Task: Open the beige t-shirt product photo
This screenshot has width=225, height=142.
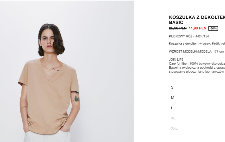Action: (x=67, y=71)
